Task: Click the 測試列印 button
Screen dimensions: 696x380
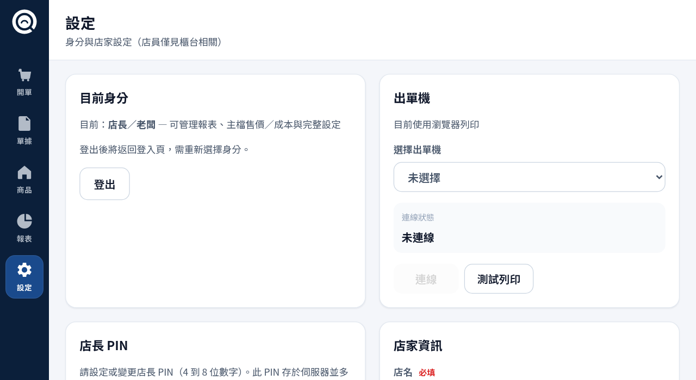Action: click(499, 279)
